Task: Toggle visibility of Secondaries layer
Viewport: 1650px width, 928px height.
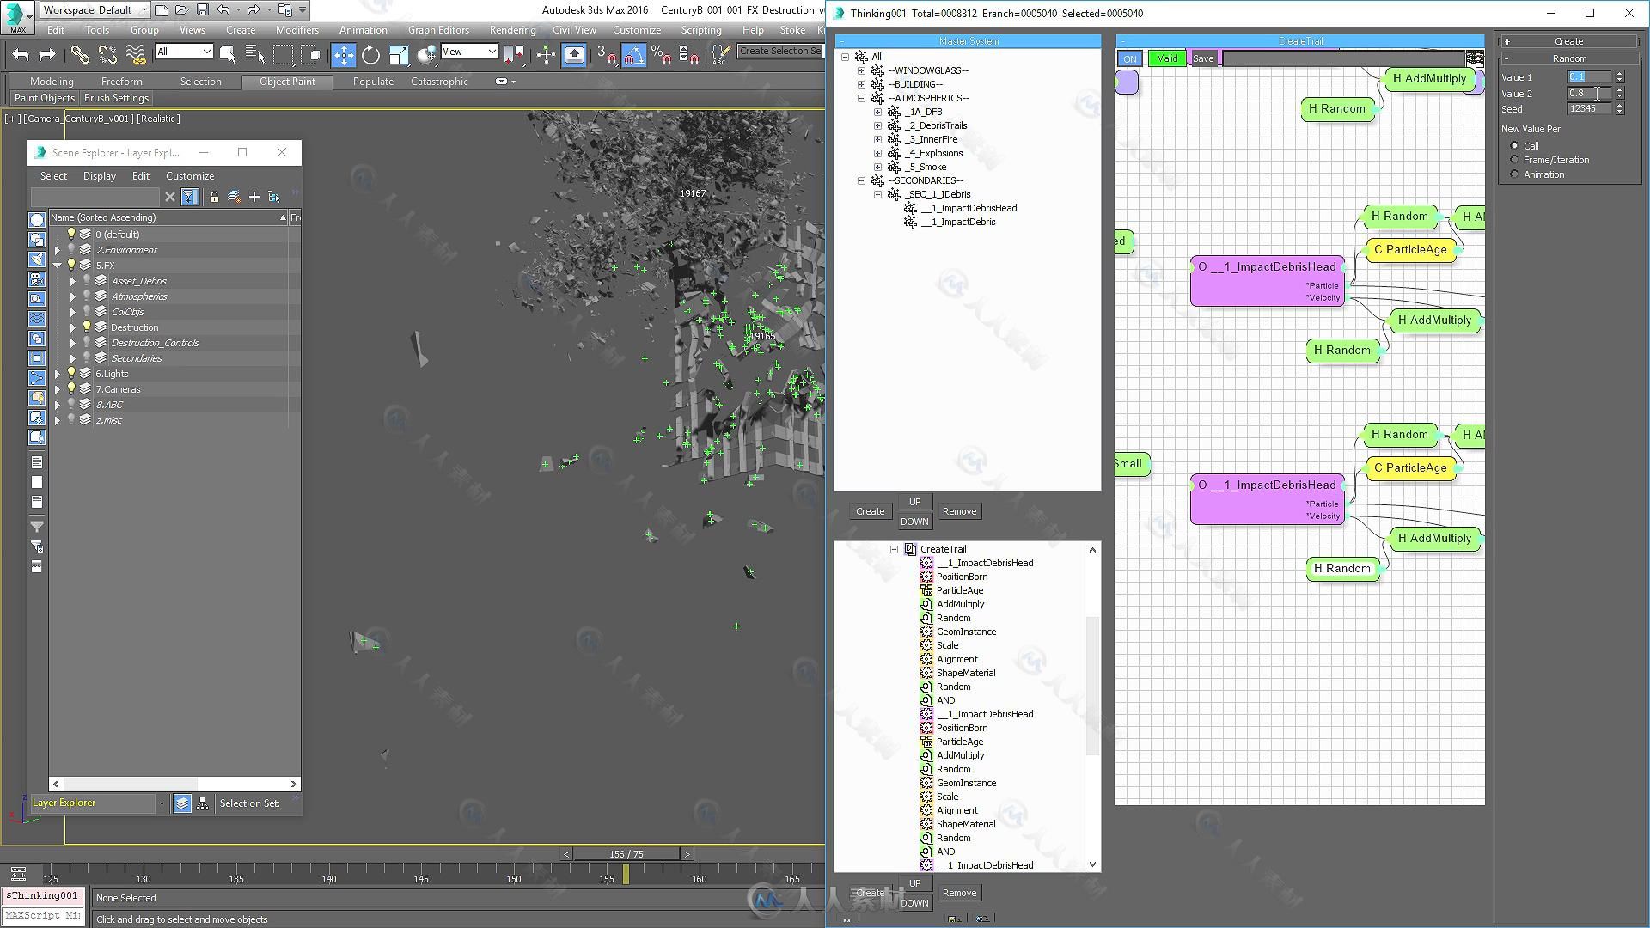Action: (x=88, y=358)
